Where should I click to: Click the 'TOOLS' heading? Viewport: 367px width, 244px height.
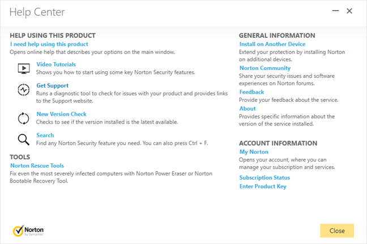[x=20, y=157]
